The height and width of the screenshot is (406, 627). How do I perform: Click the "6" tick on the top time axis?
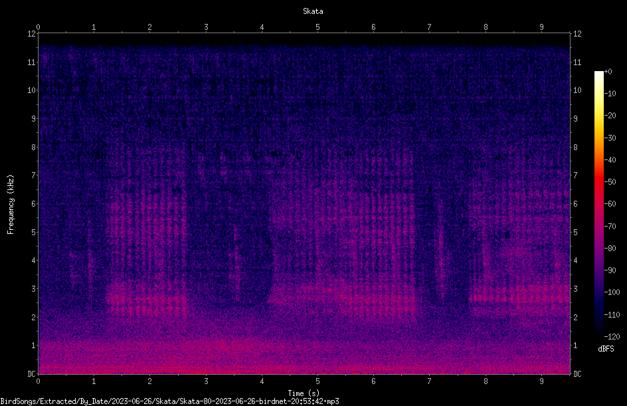point(373,27)
